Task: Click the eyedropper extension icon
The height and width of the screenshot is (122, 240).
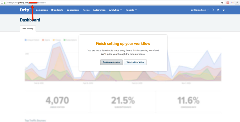Action: (x=237, y=3)
